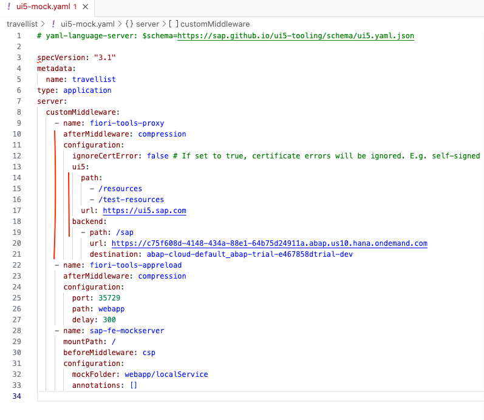Image resolution: width=484 pixels, height=420 pixels.
Task: Click the abap-cloud-default destination value
Action: pyautogui.click(x=250, y=254)
